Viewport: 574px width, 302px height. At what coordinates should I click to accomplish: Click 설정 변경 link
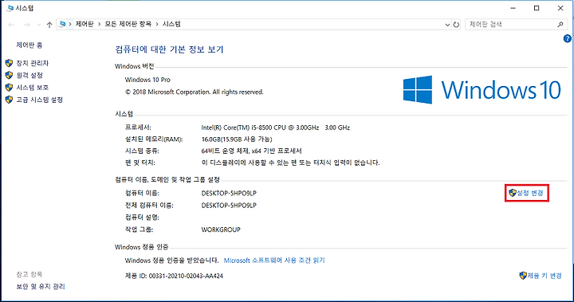click(529, 193)
